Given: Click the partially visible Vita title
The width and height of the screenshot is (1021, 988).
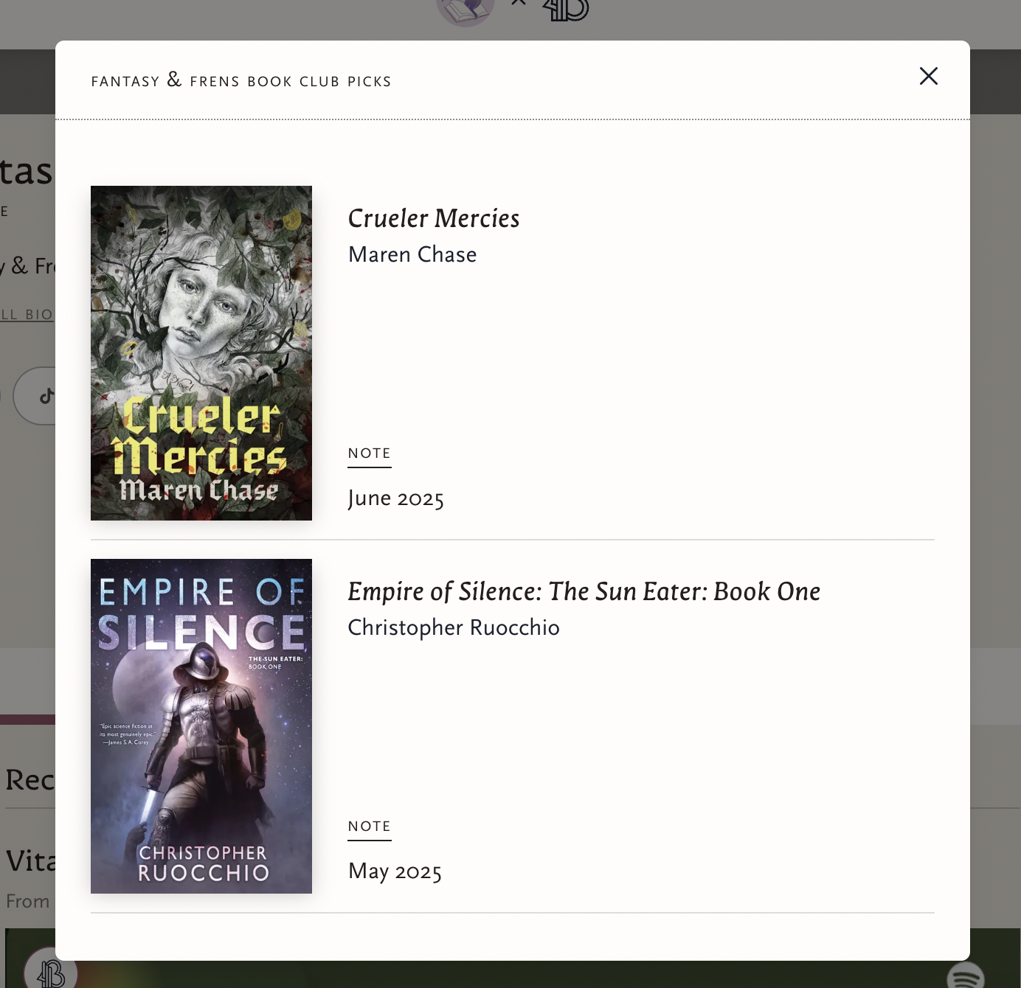Looking at the screenshot, I should click(x=30, y=861).
